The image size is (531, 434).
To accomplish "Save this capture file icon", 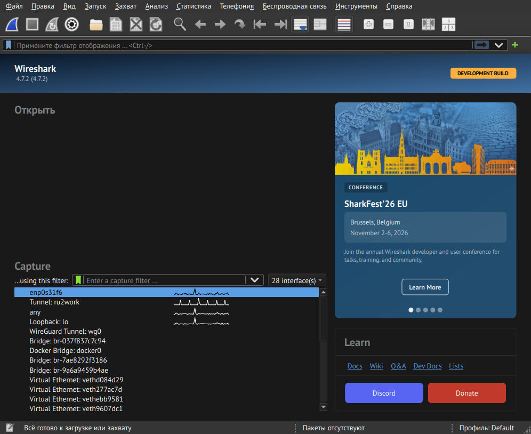I will tap(116, 25).
